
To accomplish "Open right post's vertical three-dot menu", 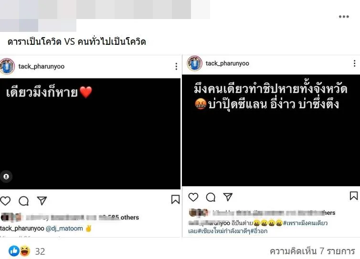I will pyautogui.click(x=354, y=63).
